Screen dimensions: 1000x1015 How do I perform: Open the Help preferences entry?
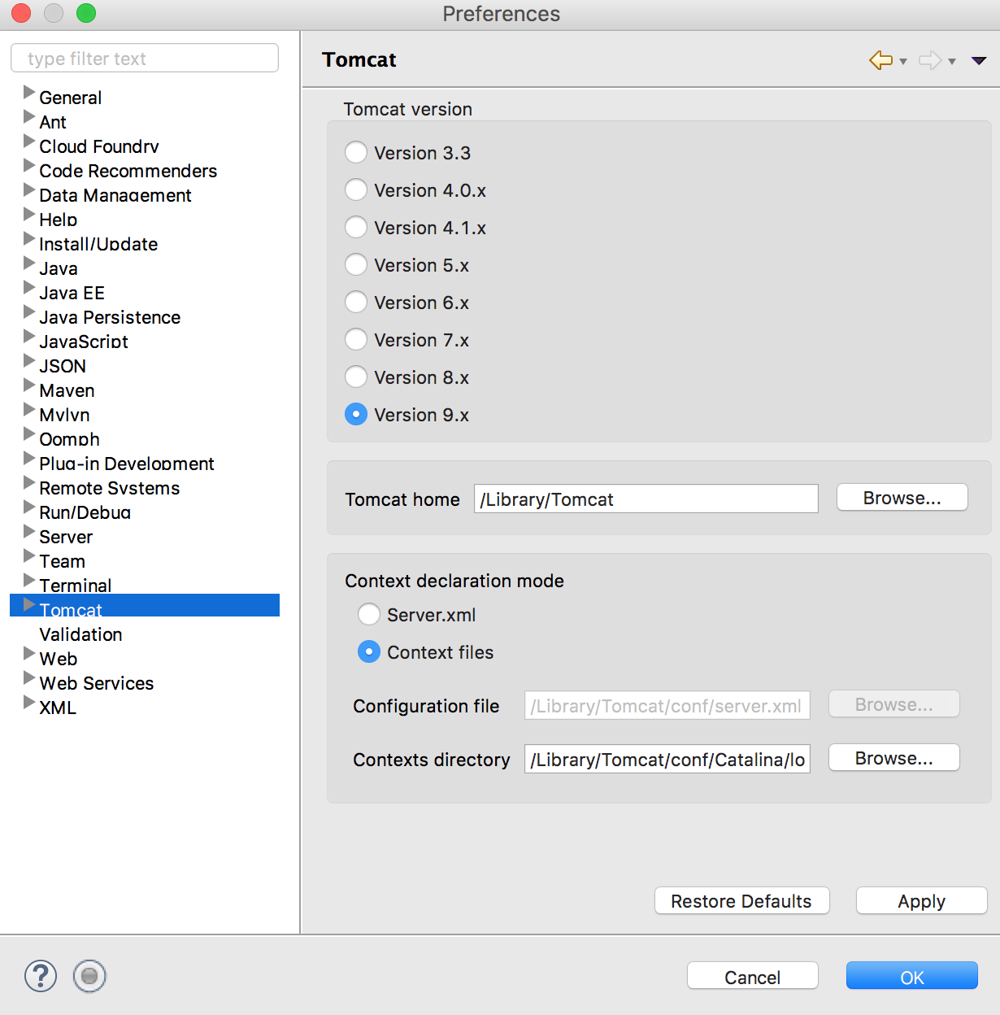tap(59, 220)
